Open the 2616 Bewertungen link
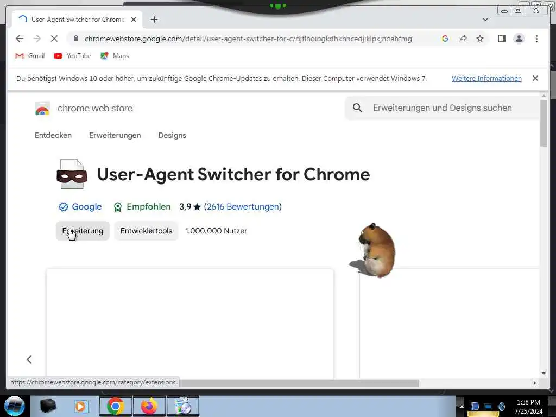 [x=243, y=207]
